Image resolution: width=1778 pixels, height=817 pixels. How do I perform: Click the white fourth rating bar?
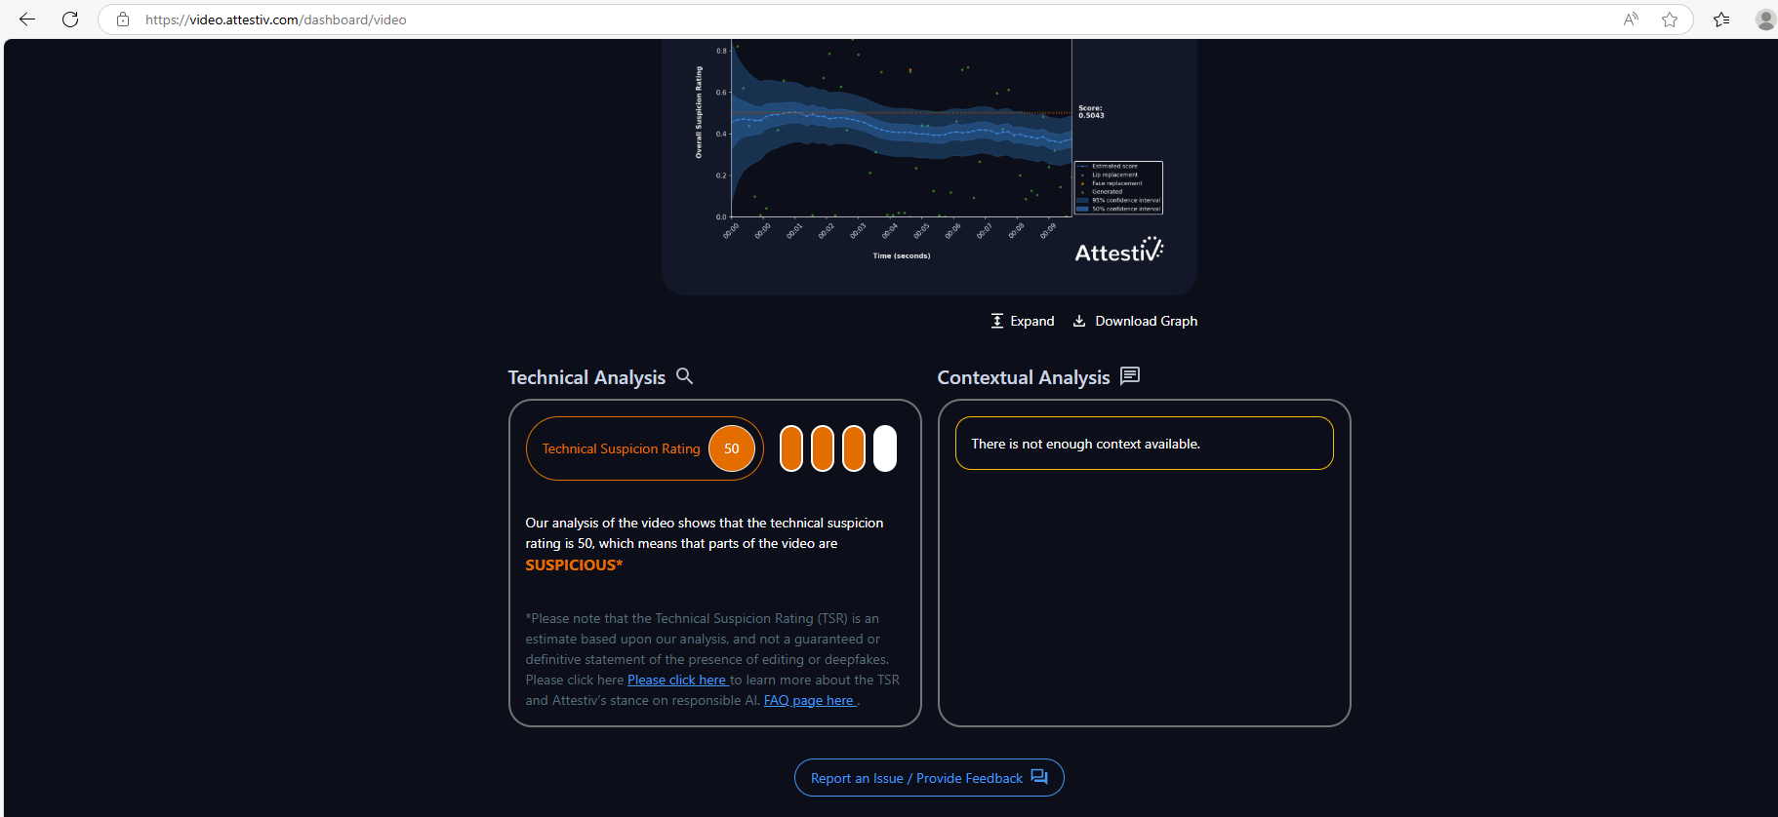point(885,448)
